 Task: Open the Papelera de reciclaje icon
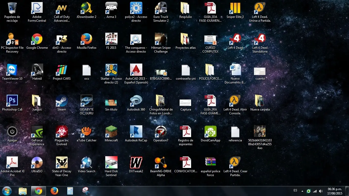click(x=12, y=8)
